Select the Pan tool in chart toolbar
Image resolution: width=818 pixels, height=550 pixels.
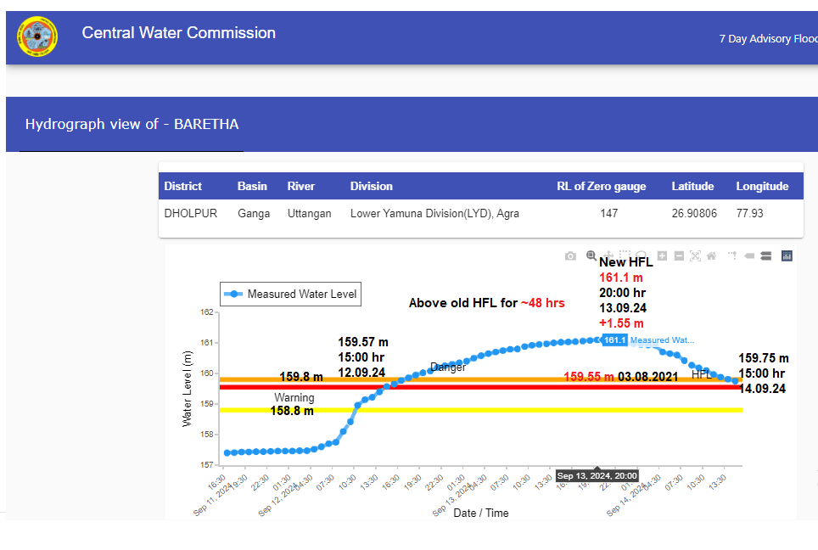coord(608,255)
